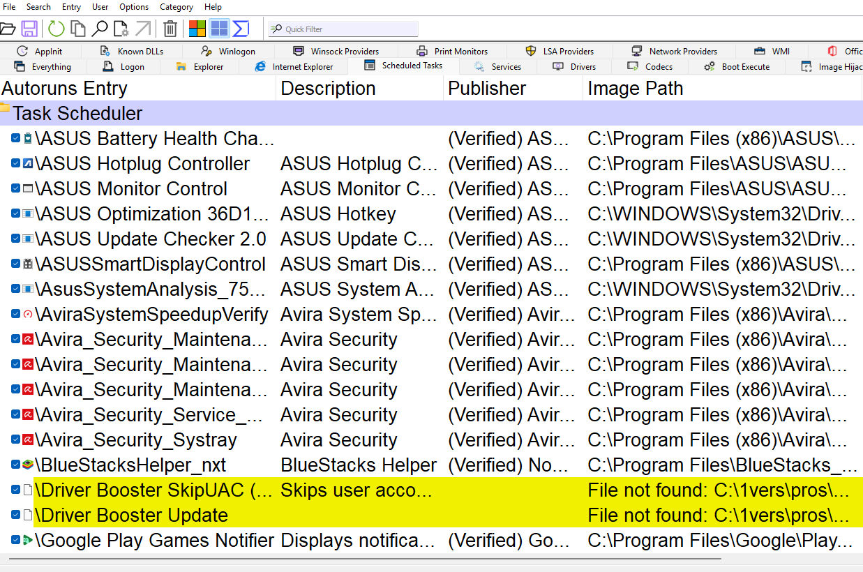Viewport: 863px width, 572px height.
Task: Select '(Verified) Go...' publisher cell
Action: (x=509, y=541)
